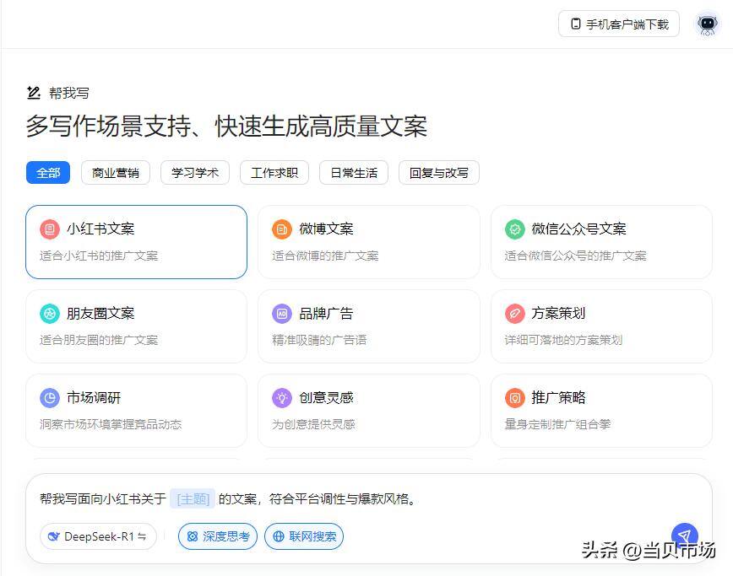The image size is (733, 576).
Task: Enable 深度思考 mode
Action: (217, 536)
